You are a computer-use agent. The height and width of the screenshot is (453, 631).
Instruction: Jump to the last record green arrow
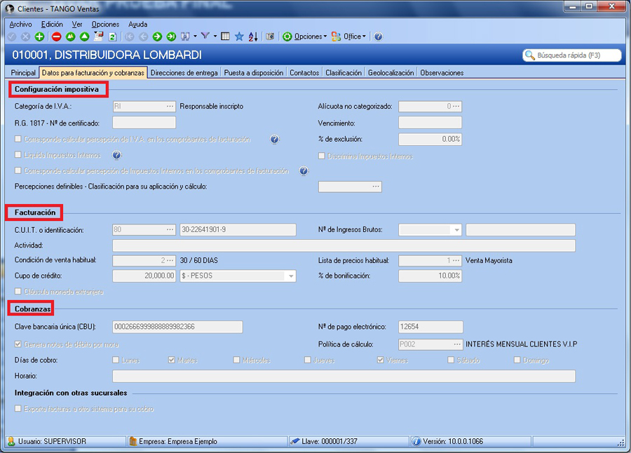(172, 36)
